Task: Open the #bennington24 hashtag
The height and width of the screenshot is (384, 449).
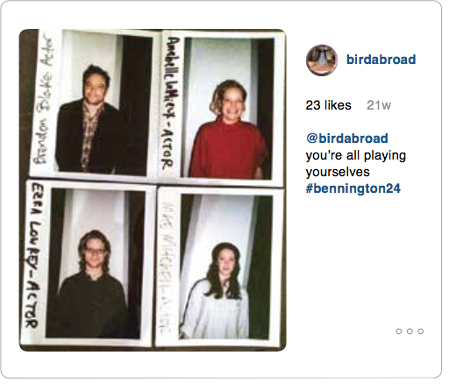Action: pyautogui.click(x=353, y=188)
